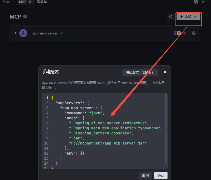Click the green check status icon
Image resolution: width=211 pixels, height=180 pixels.
coord(61,33)
